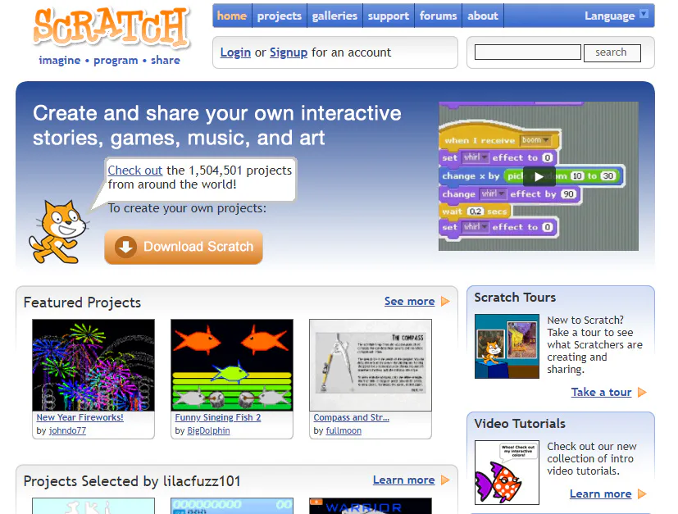The image size is (678, 514).
Task: Click the Scratch Tours heading
Action: tap(515, 298)
